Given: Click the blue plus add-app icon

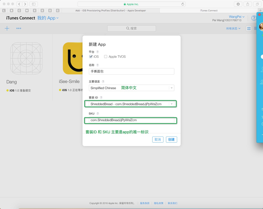Looking at the screenshot, I should (7, 28).
